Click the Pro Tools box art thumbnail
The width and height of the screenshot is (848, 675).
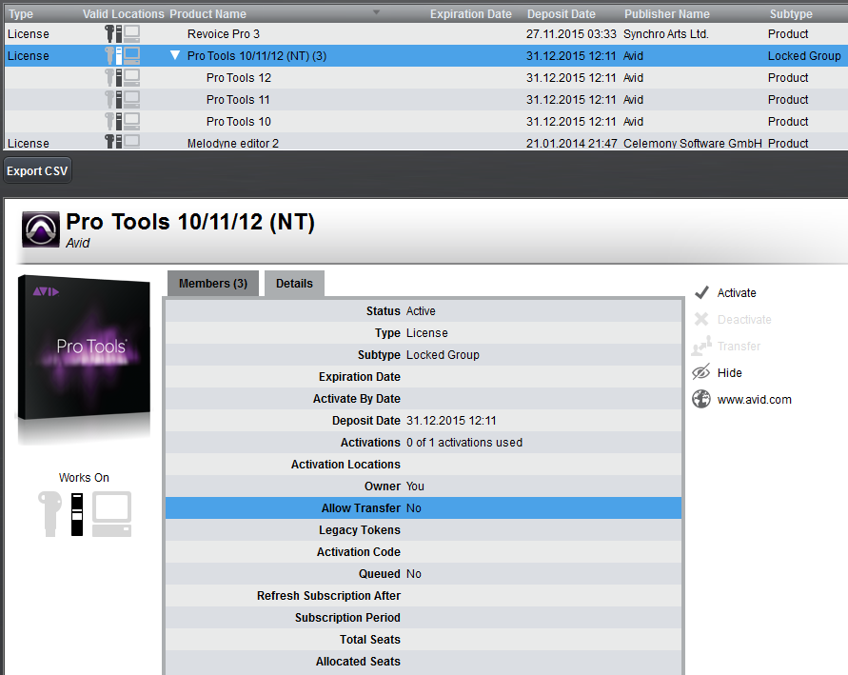(x=84, y=348)
